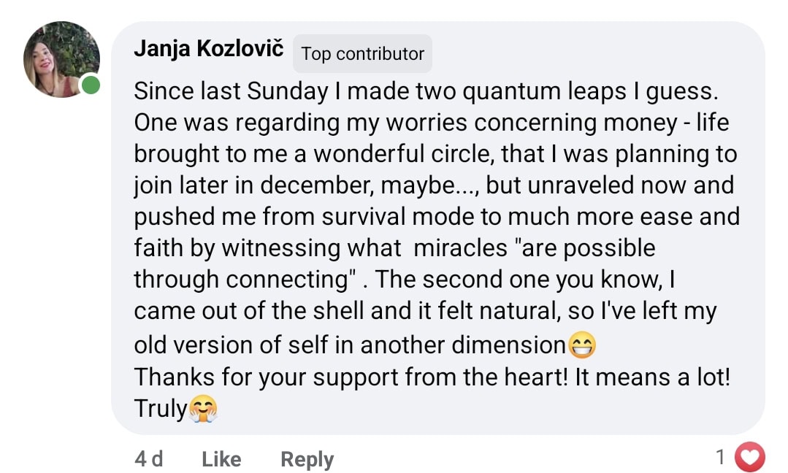Click the red heart reaction icon
This screenshot has height=473, width=788.
(749, 458)
